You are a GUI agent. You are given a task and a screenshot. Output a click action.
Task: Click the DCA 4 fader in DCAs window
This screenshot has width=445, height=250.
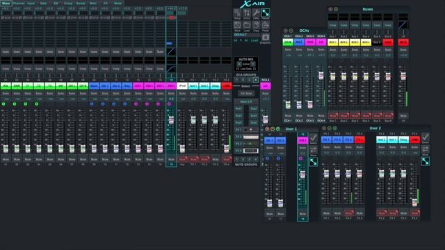click(x=321, y=76)
